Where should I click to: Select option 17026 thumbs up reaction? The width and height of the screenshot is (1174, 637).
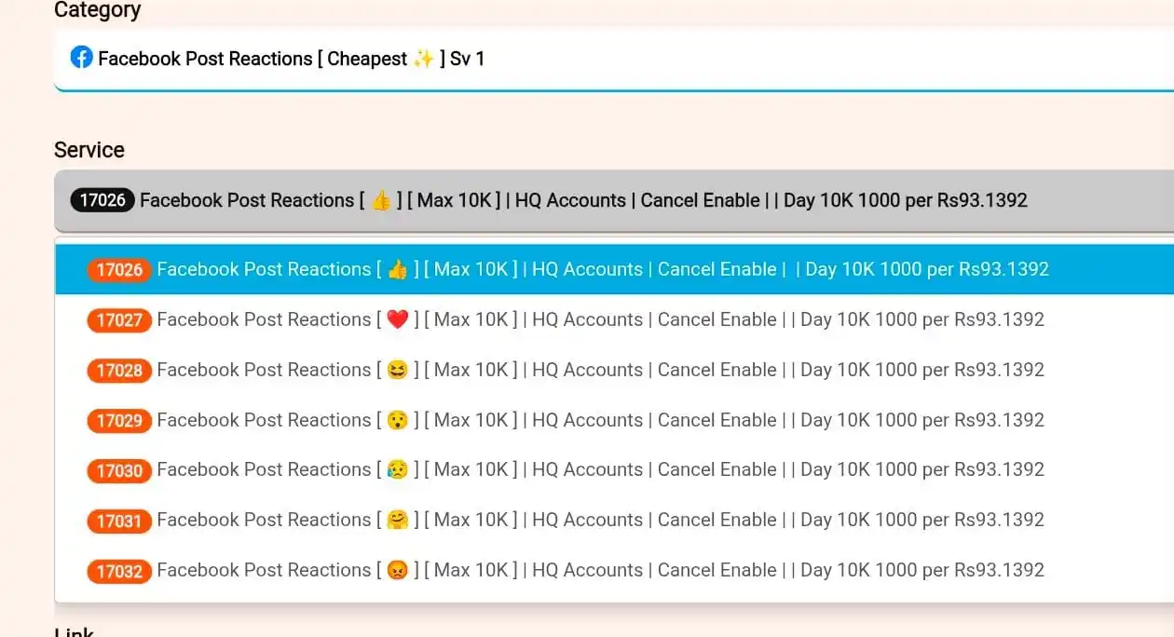614,269
